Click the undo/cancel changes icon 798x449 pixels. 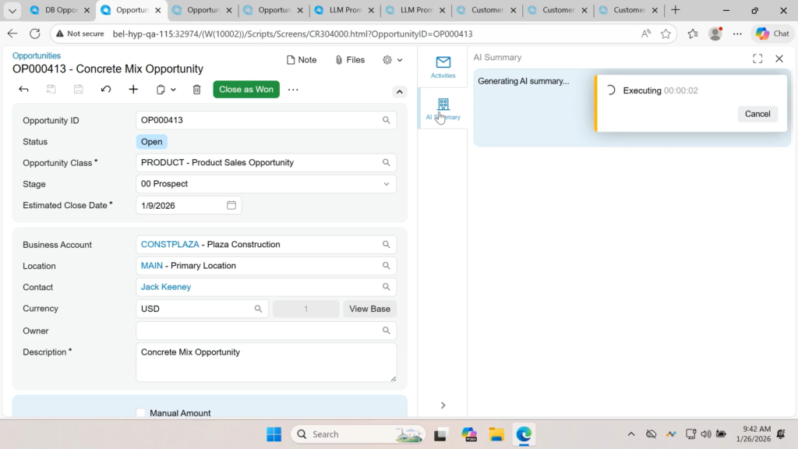point(106,90)
